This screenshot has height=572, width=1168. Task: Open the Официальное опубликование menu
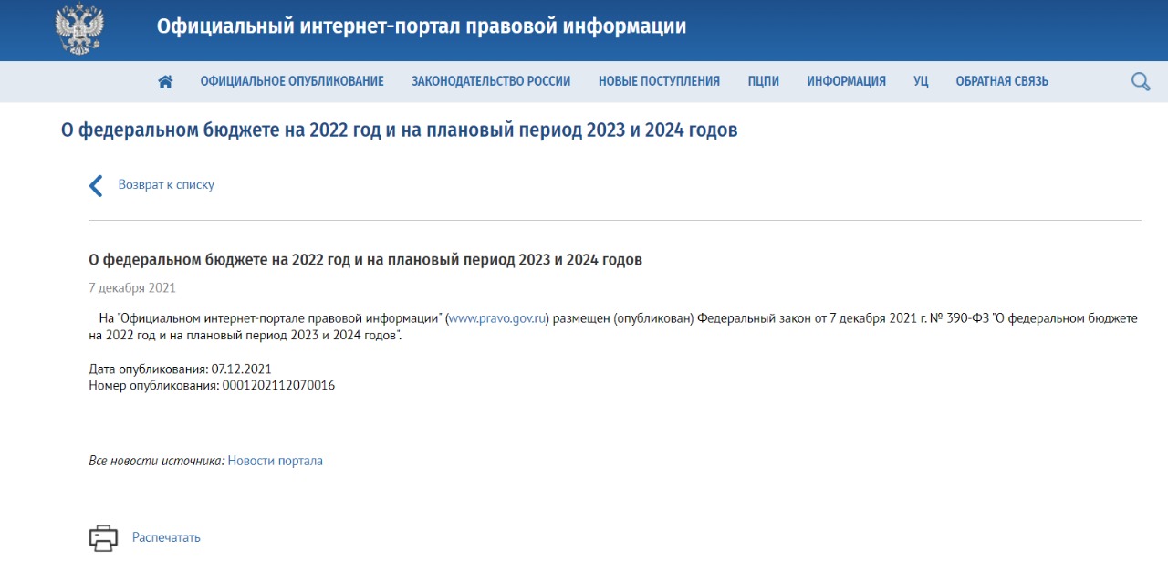tap(292, 81)
